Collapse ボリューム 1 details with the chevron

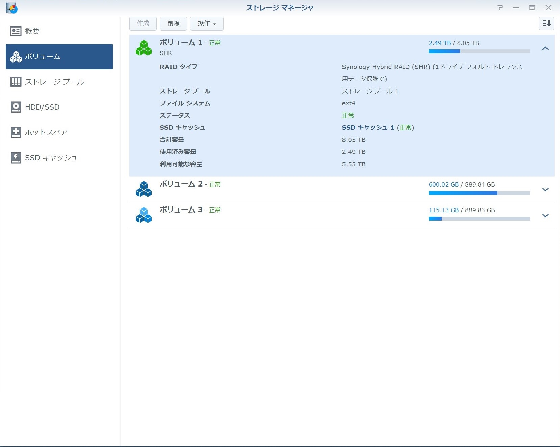(x=545, y=48)
